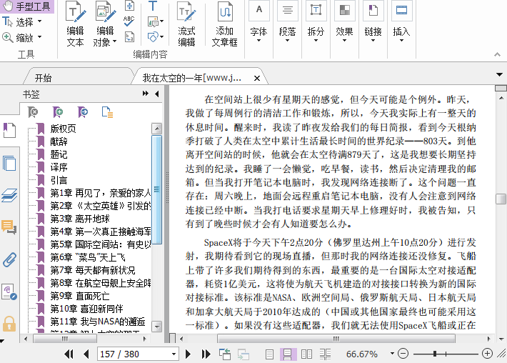Screen dimensions: 507x363
Task: Expand the 选择 (Select) tool dropdown
Action: pos(39,22)
